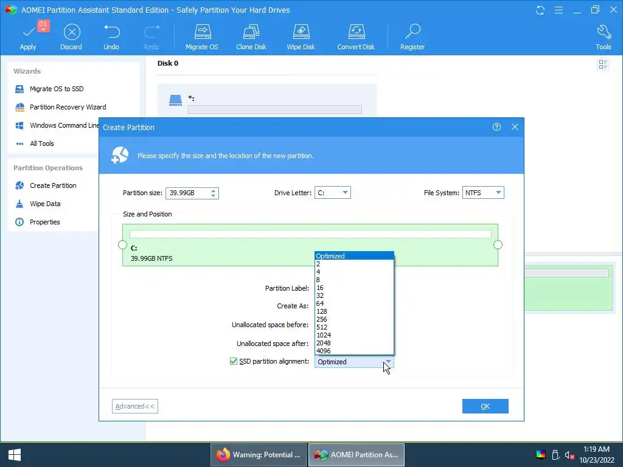The height and width of the screenshot is (467, 623).
Task: Apply pending operations with Apply icon
Action: 28,36
